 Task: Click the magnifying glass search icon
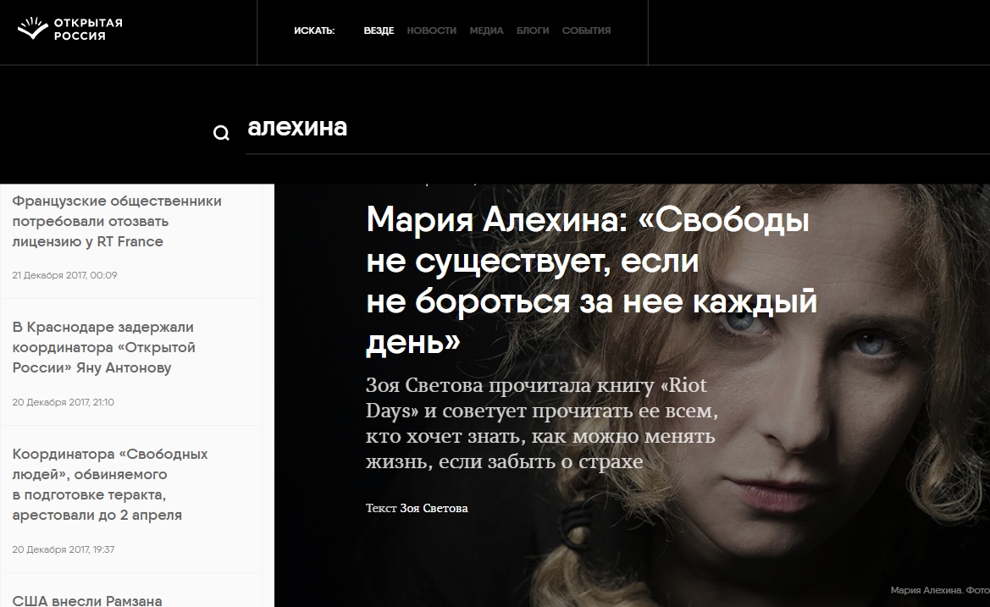click(x=221, y=133)
